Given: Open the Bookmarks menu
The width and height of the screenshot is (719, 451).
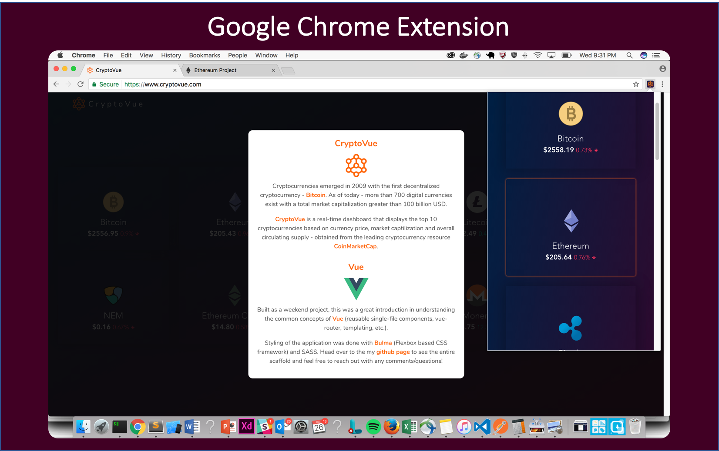Looking at the screenshot, I should (x=205, y=55).
